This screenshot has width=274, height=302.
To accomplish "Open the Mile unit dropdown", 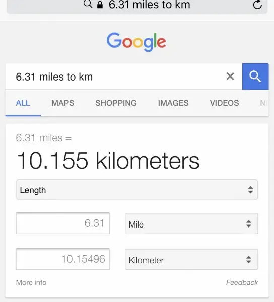I will (191, 224).
